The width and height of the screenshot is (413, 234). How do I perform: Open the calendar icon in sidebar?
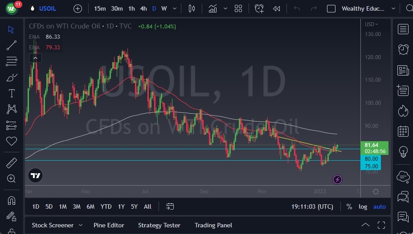tap(403, 131)
